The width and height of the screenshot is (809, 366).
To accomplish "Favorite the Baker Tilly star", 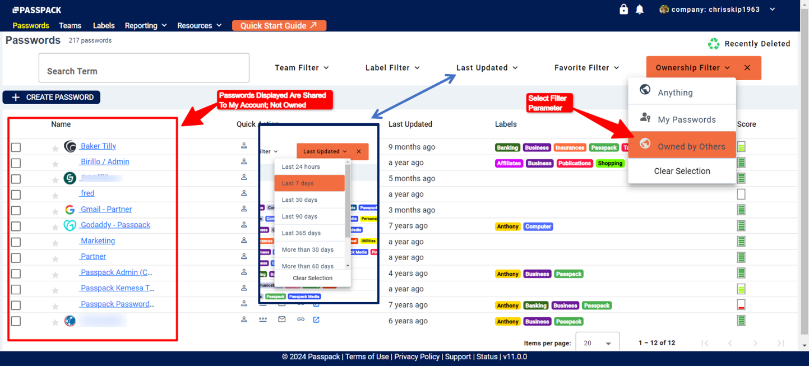I will click(55, 149).
